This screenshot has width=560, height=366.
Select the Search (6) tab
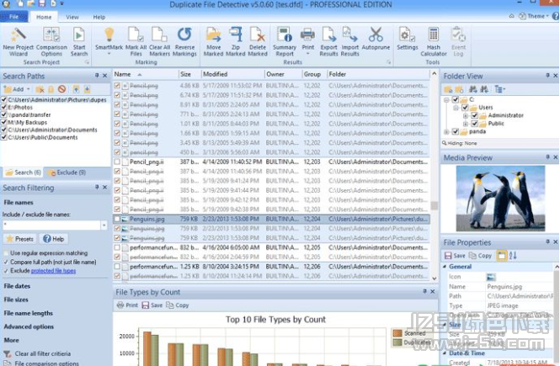23,172
